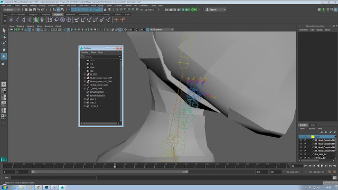Toggle visibility V of Top_View_lyr layer
Viewport: 338px width, 190px height.
pos(301,154)
